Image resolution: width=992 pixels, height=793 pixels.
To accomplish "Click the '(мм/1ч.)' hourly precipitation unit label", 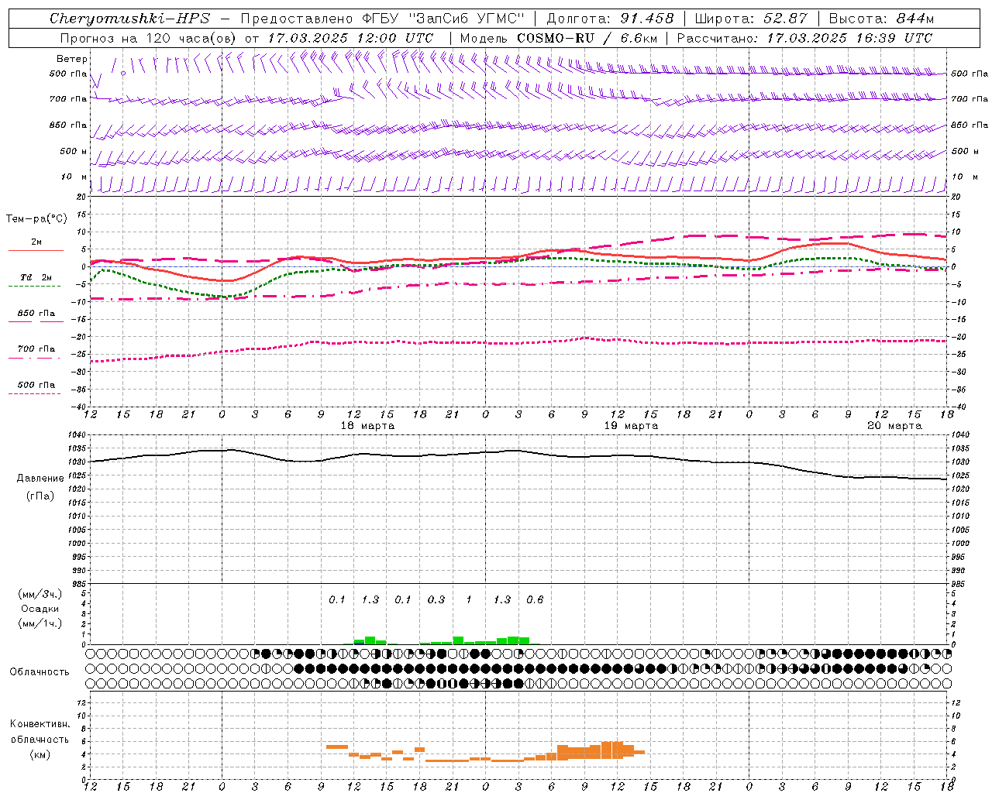I will click(40, 623).
